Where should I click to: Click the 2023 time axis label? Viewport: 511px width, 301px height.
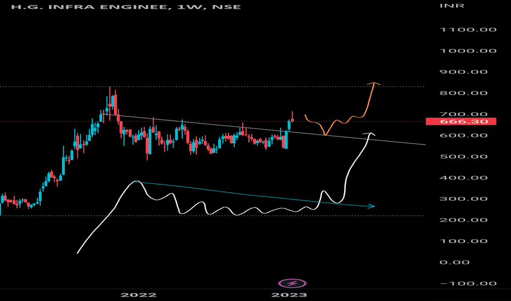click(289, 295)
